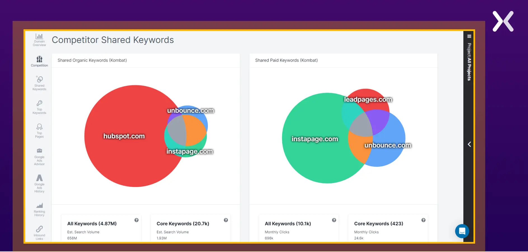This screenshot has height=252, width=528.
Task: Click the unbounce.com label in organic chart
Action: coord(191,111)
